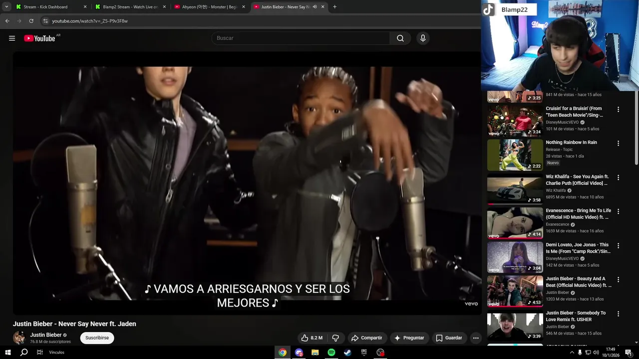Image resolution: width=639 pixels, height=359 pixels.
Task: Subscribe via the Suscribirse button
Action: [x=97, y=338]
